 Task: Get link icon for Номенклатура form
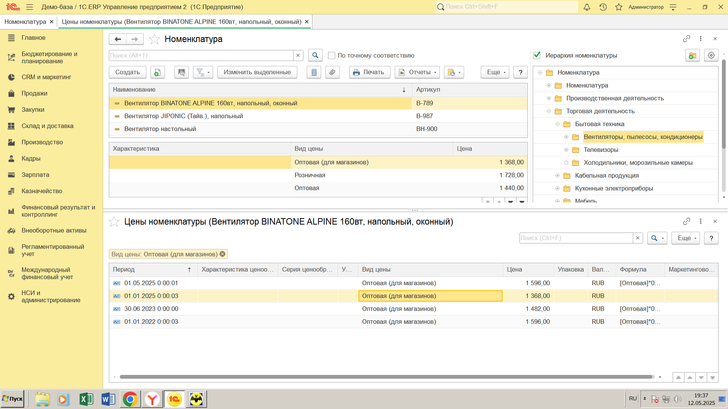coord(687,39)
